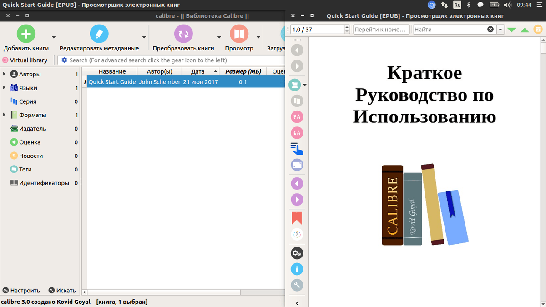Open viewer preferences via the dark gear icon
The height and width of the screenshot is (307, 546).
297,253
